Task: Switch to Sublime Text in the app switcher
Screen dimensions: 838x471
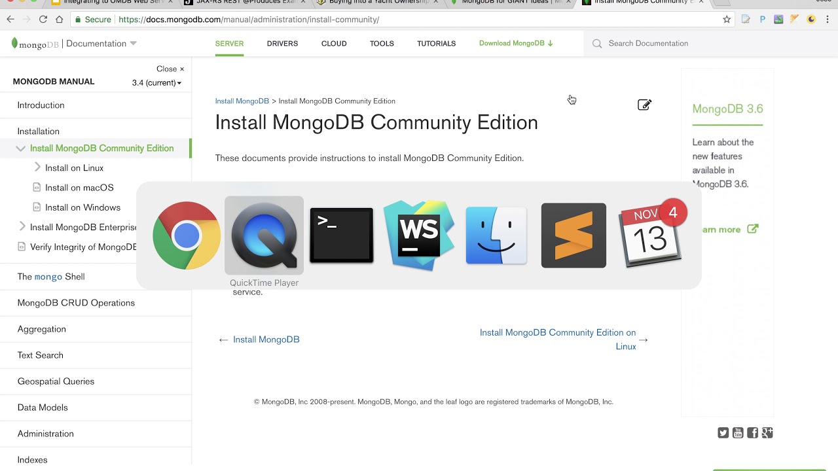Action: click(574, 235)
